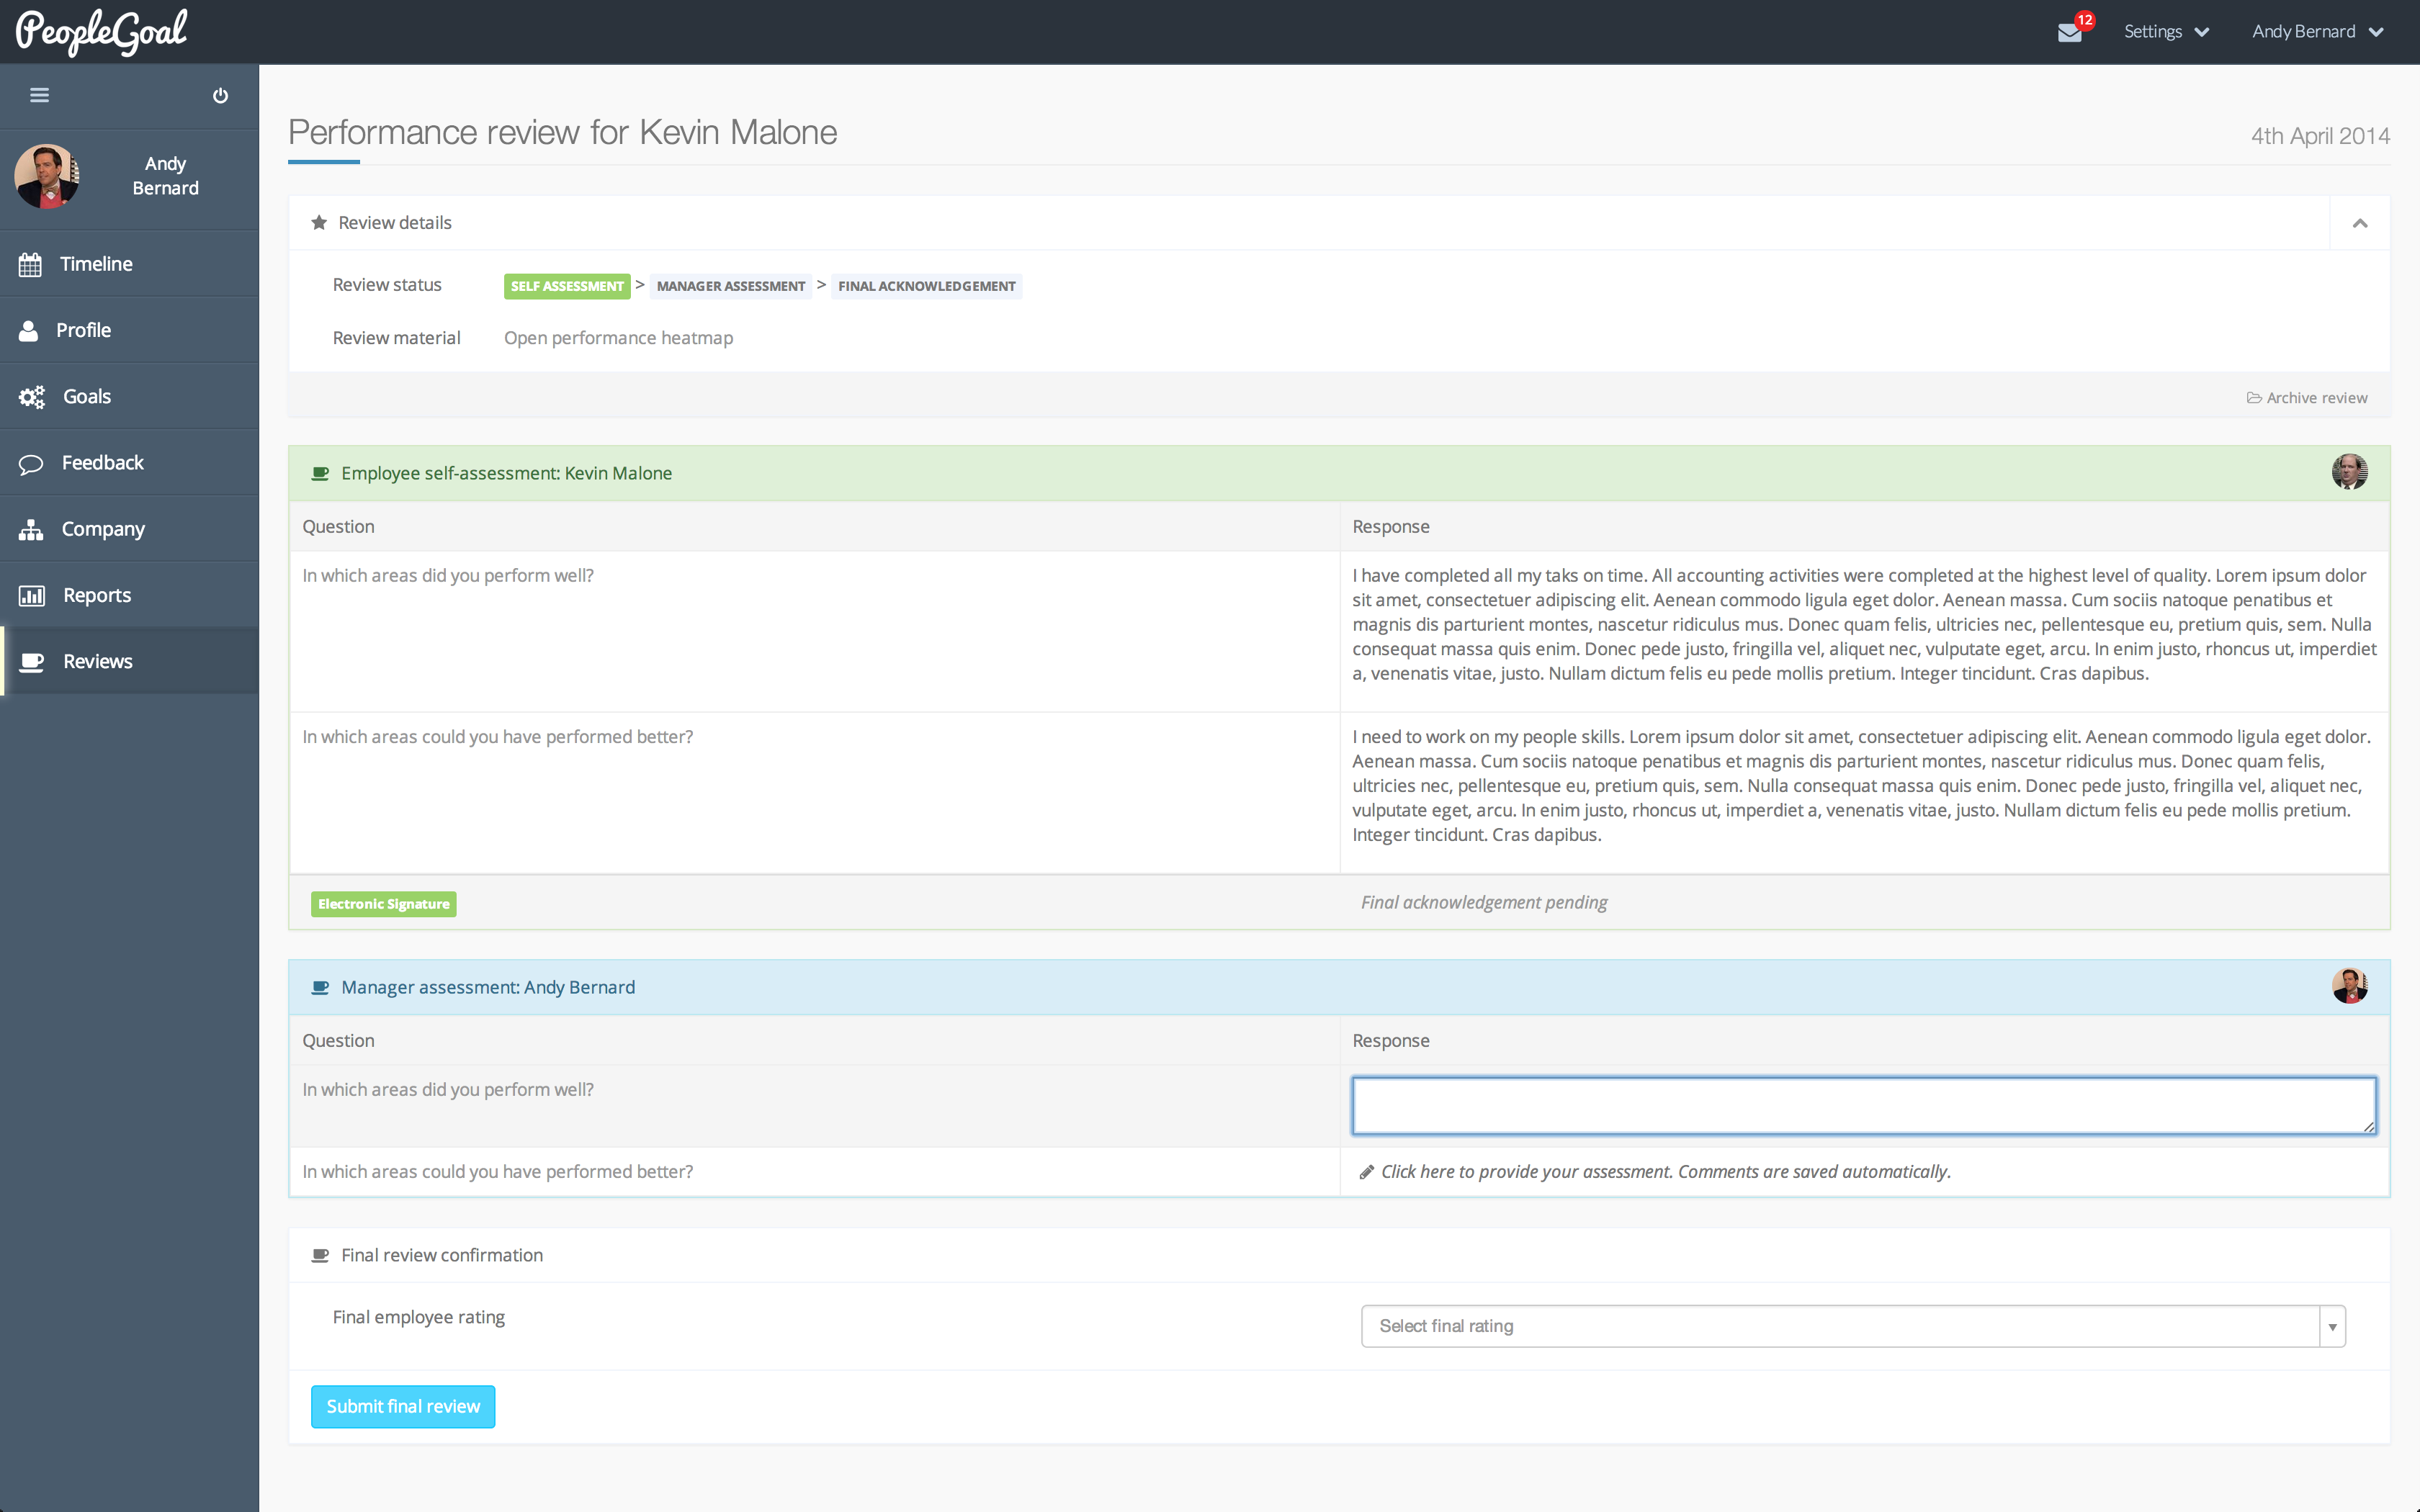Click Andy Bernard's sidebar profile picture
2420x1512 pixels.
pos(47,176)
